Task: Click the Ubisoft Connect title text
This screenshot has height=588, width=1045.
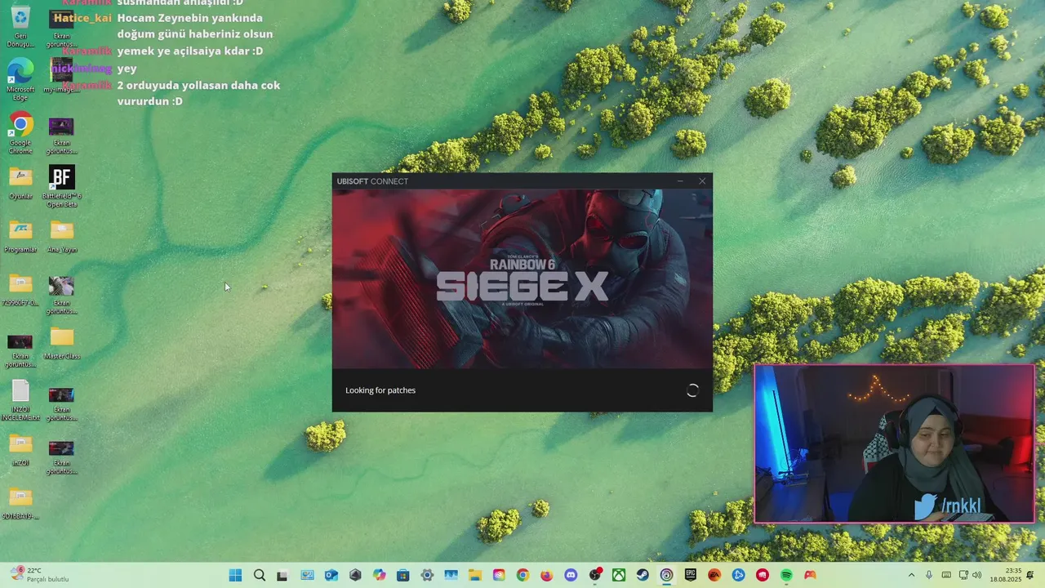Action: [x=372, y=181]
